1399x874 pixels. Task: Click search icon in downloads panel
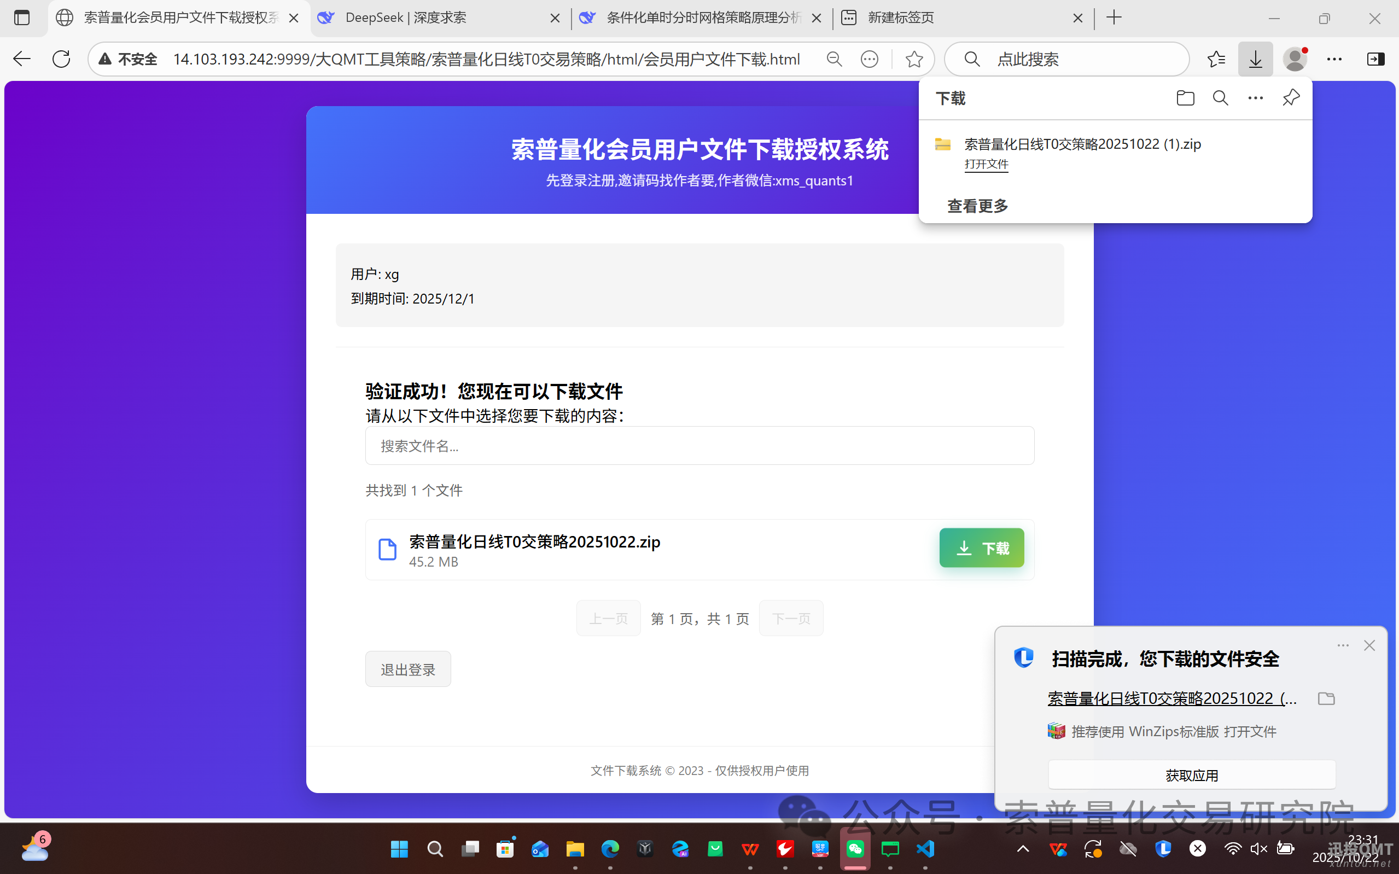point(1220,98)
